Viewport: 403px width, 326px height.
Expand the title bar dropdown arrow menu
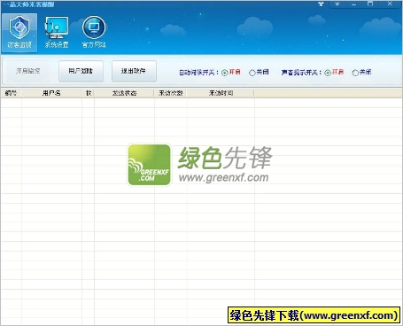coord(337,4)
